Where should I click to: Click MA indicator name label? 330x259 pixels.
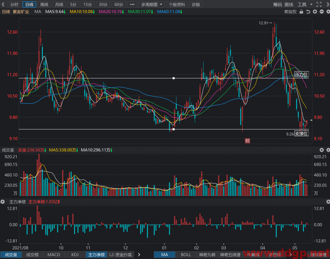38,12
